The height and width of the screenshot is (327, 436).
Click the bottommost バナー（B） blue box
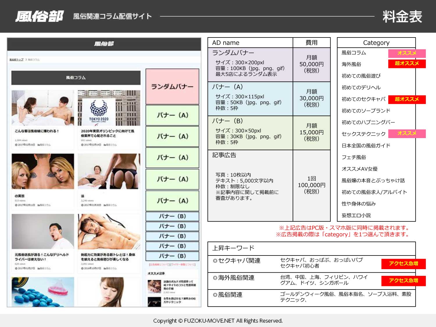point(172,256)
